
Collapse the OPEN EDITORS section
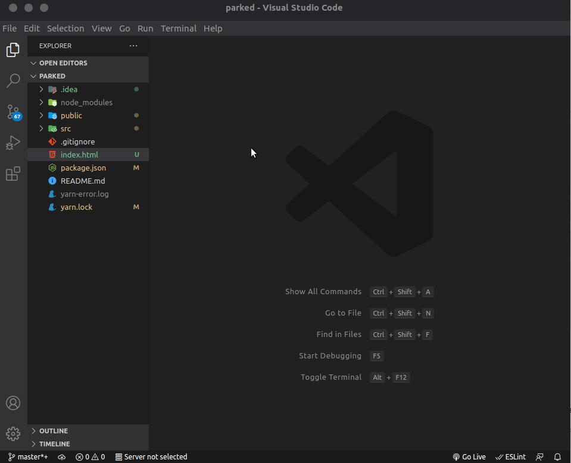[x=88, y=63]
